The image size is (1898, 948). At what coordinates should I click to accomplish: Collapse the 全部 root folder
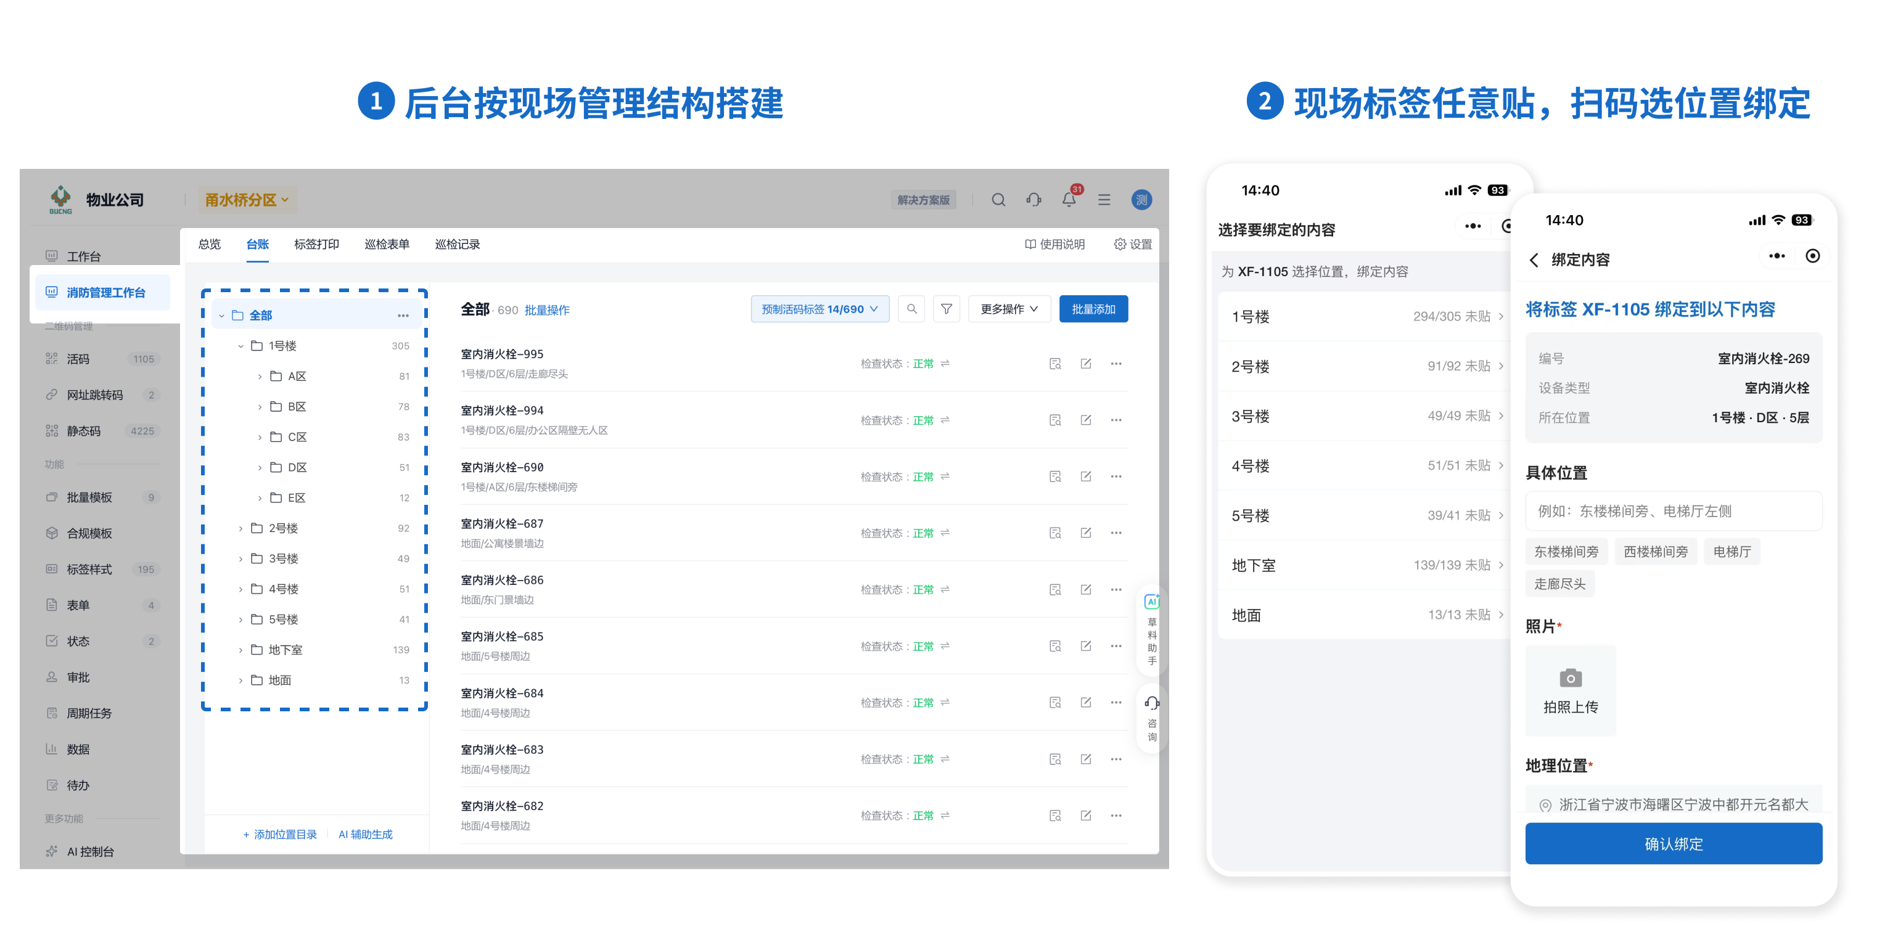221,315
